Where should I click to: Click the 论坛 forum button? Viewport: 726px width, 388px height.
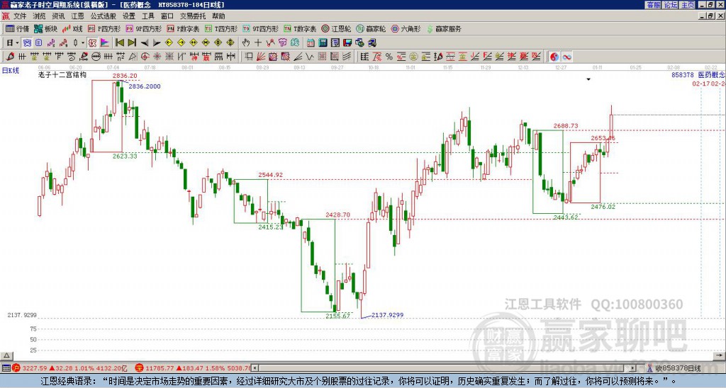tap(671, 5)
